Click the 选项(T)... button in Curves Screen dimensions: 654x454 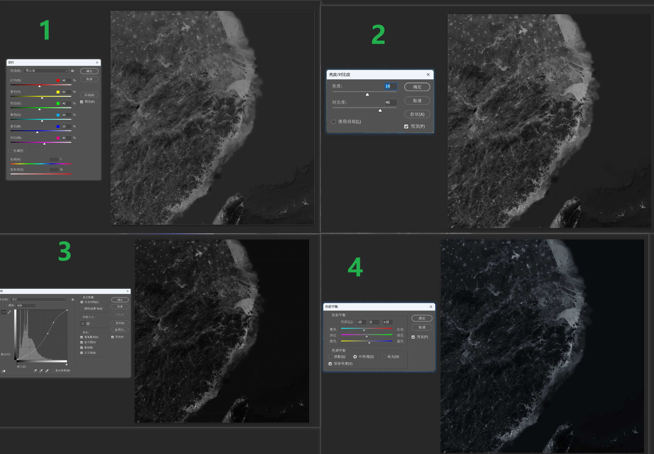120,330
